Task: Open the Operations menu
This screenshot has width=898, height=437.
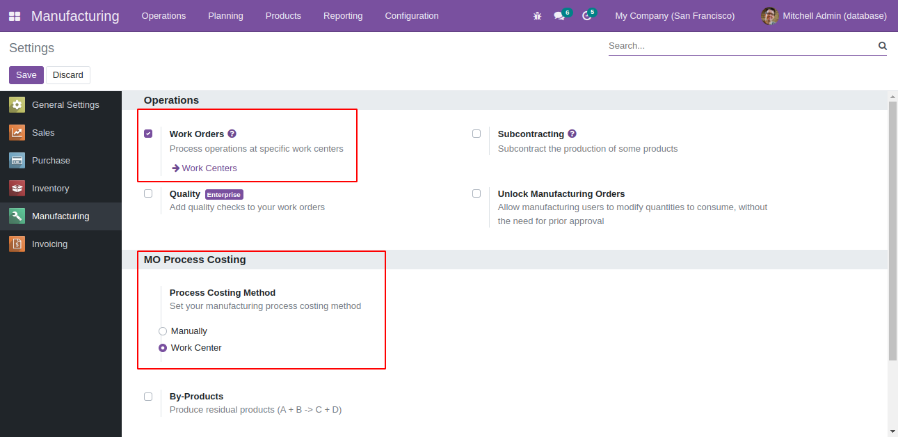Action: (x=163, y=16)
